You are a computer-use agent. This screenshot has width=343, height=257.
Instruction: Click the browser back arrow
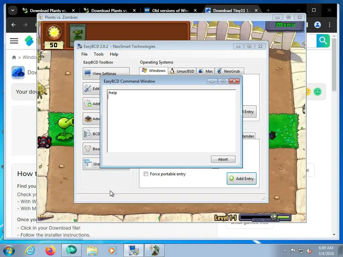[13, 25]
